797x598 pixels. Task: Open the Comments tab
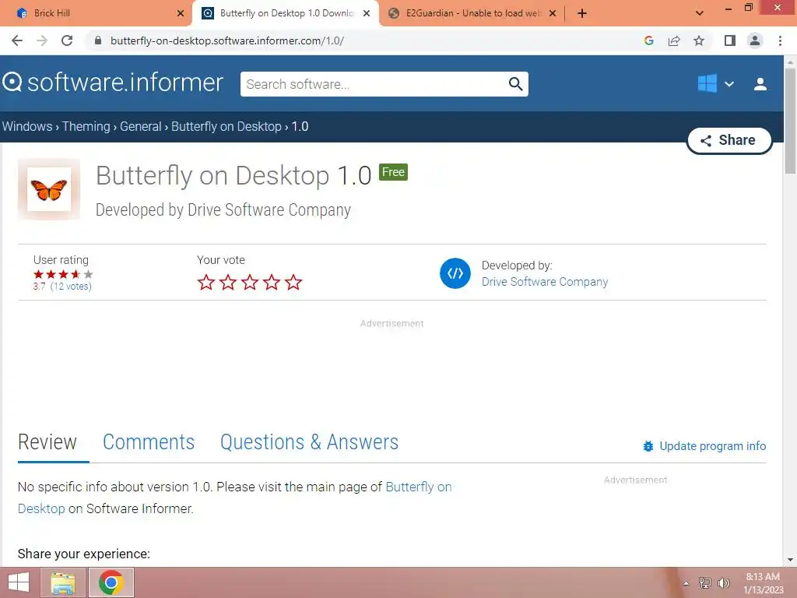tap(149, 442)
